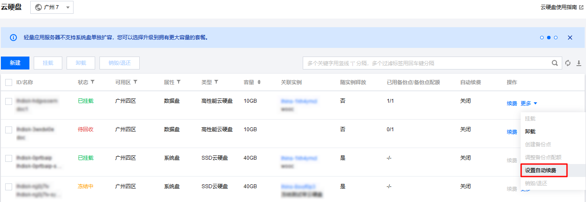The image size is (586, 202).
Task: Check the first data disk row checkbox
Action: point(9,101)
